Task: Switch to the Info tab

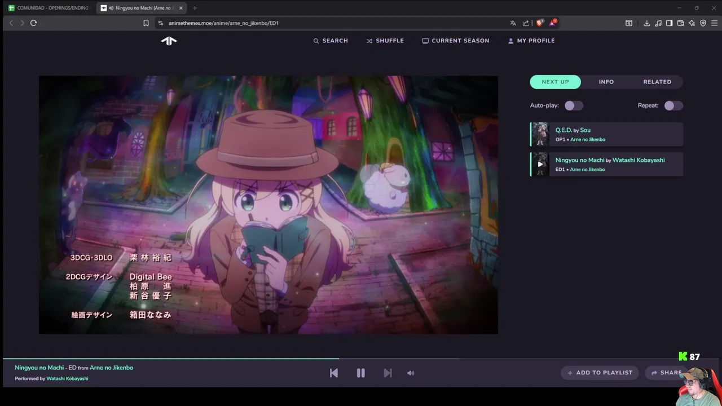Action: [x=606, y=82]
